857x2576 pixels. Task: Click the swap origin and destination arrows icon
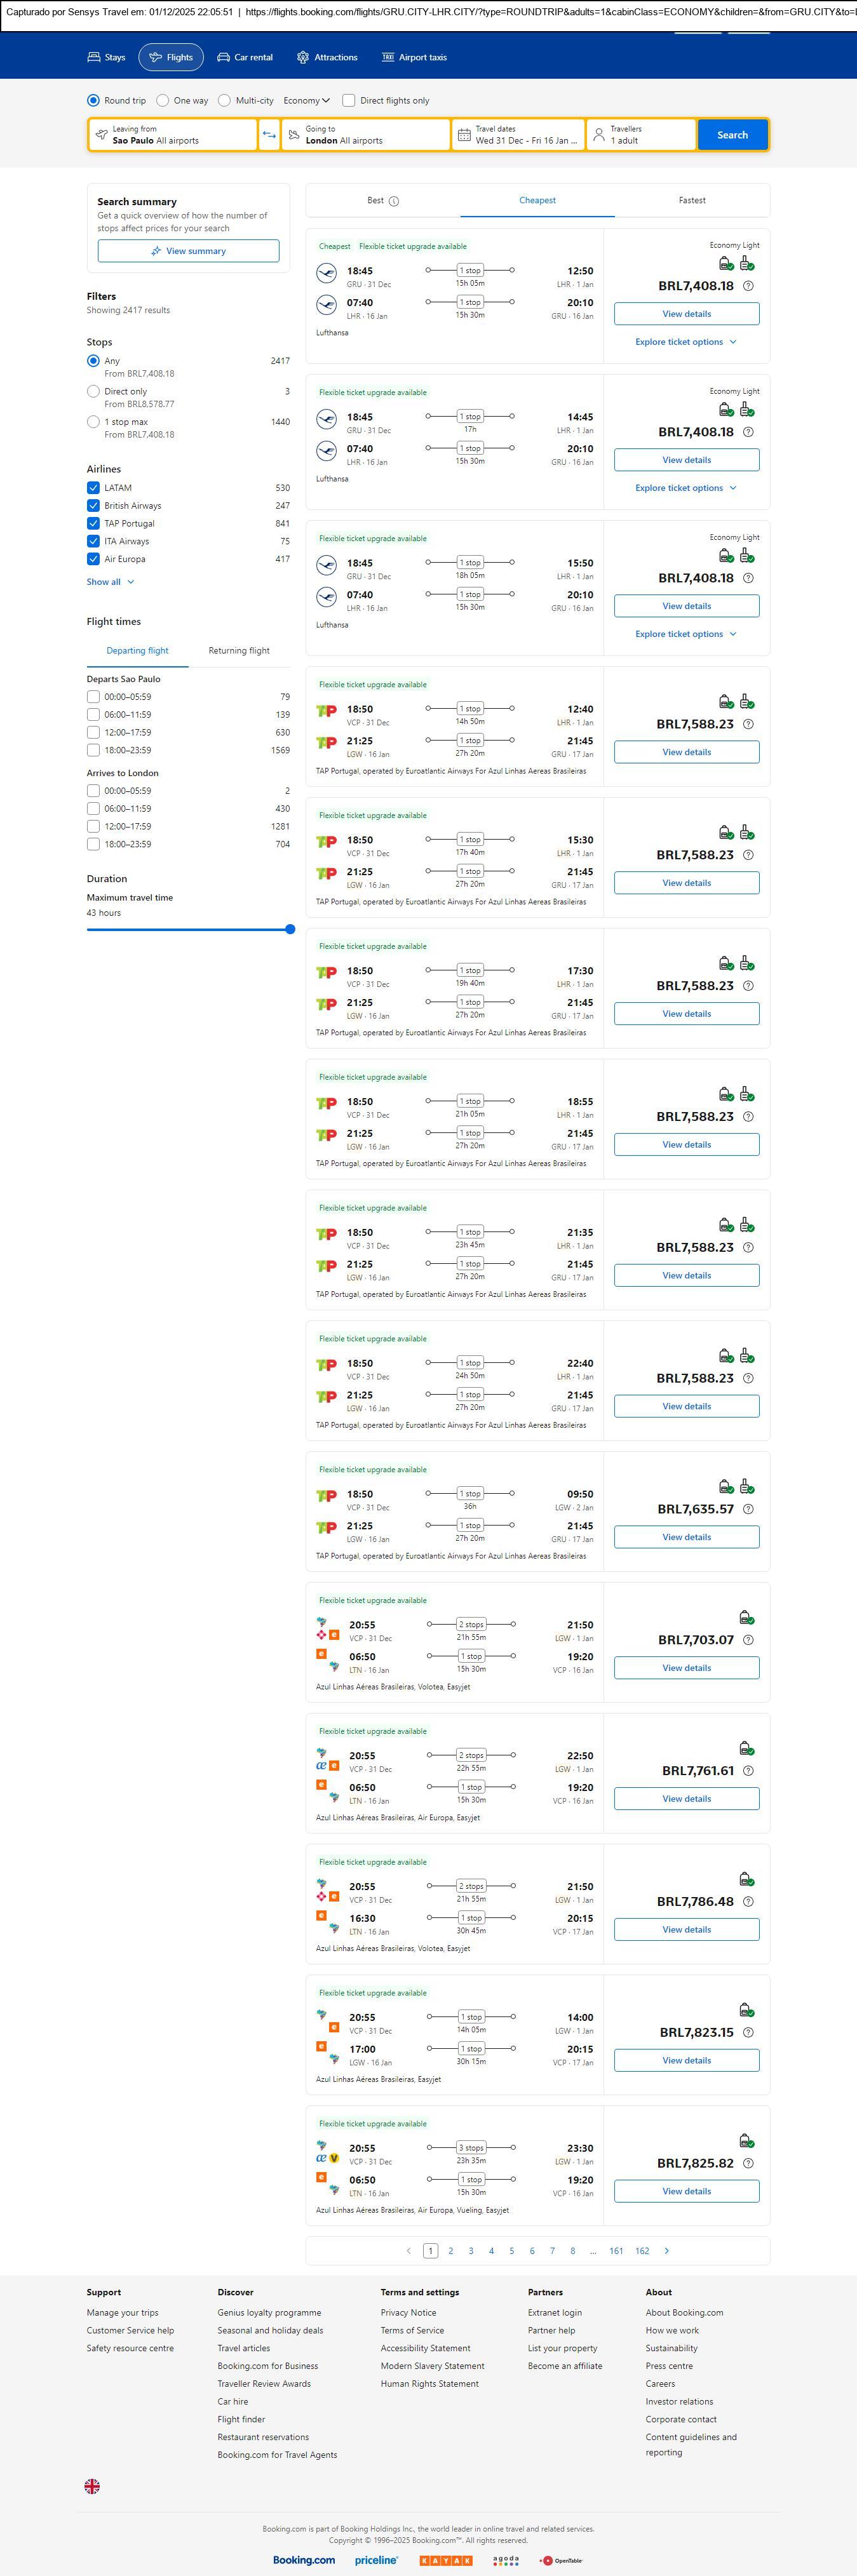pos(269,135)
